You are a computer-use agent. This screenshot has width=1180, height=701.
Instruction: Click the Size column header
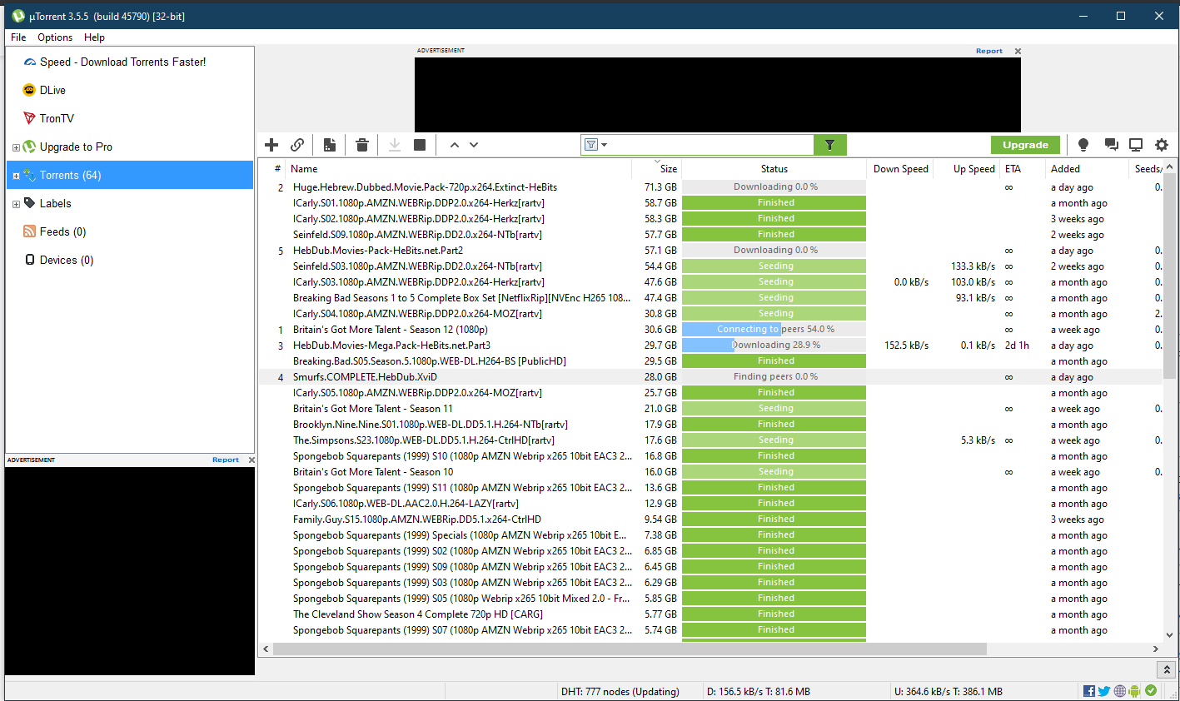(668, 169)
